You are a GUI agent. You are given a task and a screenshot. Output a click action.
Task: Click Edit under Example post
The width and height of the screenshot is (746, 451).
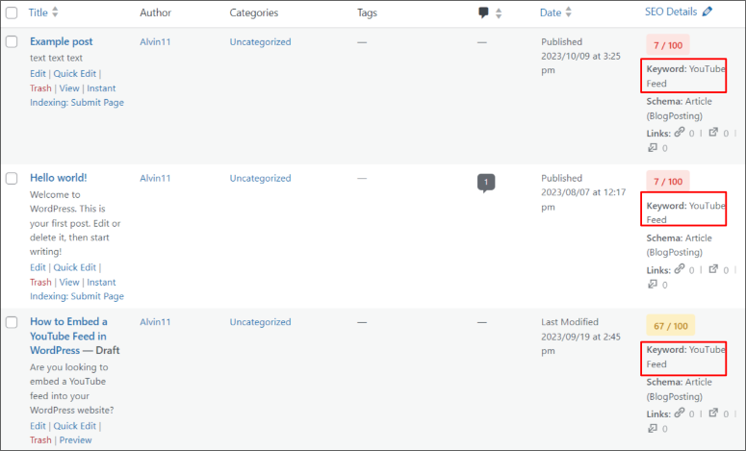coord(38,74)
